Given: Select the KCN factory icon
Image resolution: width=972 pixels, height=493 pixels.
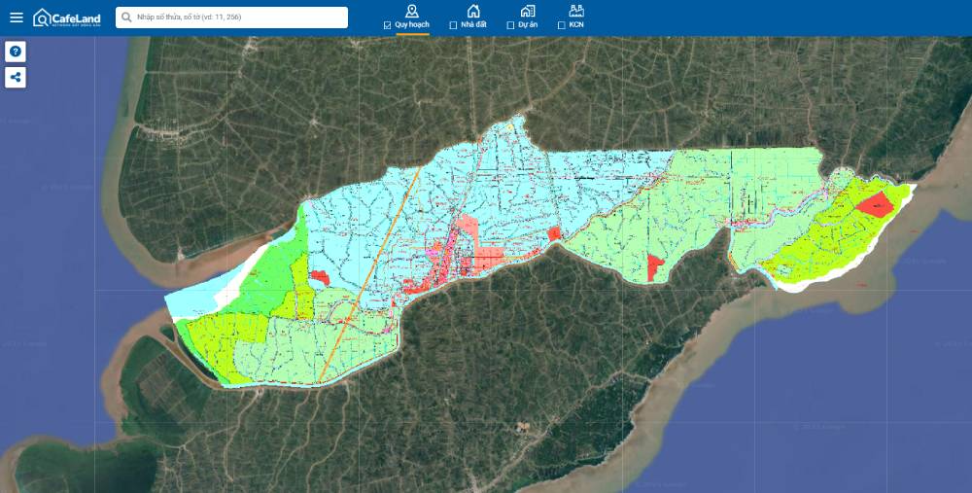Looking at the screenshot, I should (576, 11).
